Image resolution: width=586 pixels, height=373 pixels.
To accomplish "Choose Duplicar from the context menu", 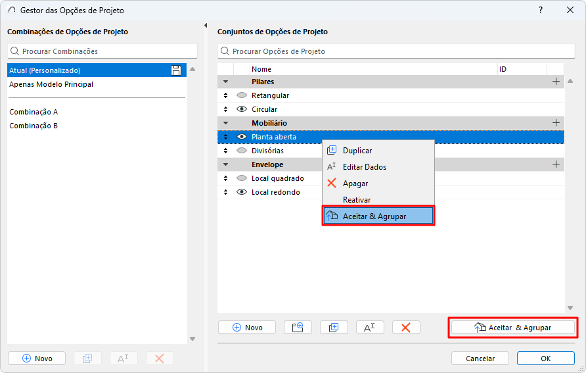I will (x=357, y=151).
